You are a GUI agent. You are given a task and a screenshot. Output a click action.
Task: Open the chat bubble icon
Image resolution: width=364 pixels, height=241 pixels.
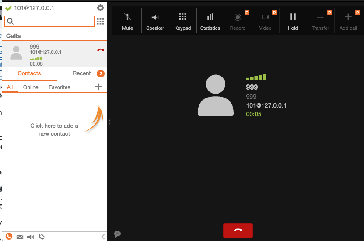[117, 234]
